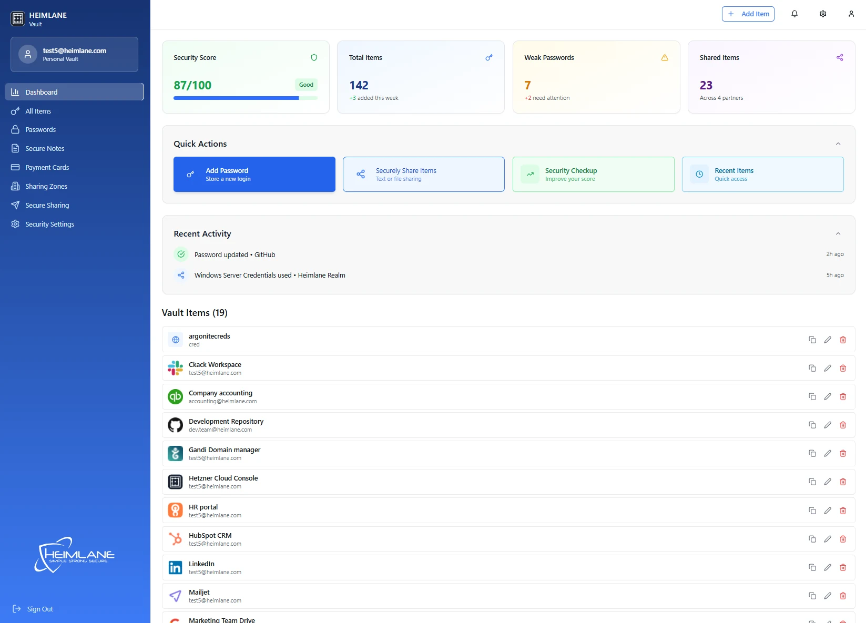The width and height of the screenshot is (866, 623).
Task: Delete Company accounting entry
Action: (843, 396)
